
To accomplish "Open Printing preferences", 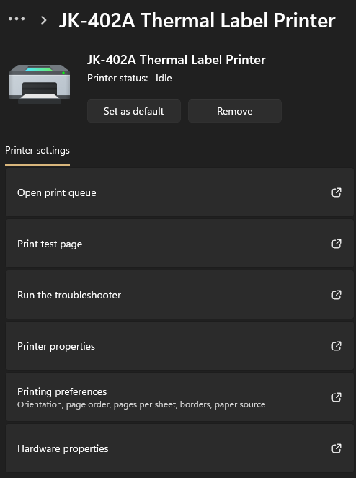I will [x=179, y=397].
